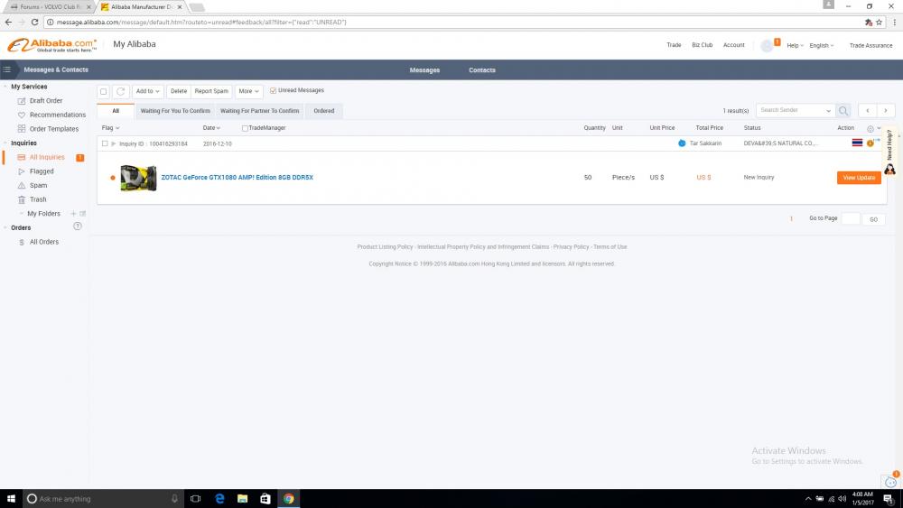
Task: Open the Account link in header
Action: click(733, 45)
